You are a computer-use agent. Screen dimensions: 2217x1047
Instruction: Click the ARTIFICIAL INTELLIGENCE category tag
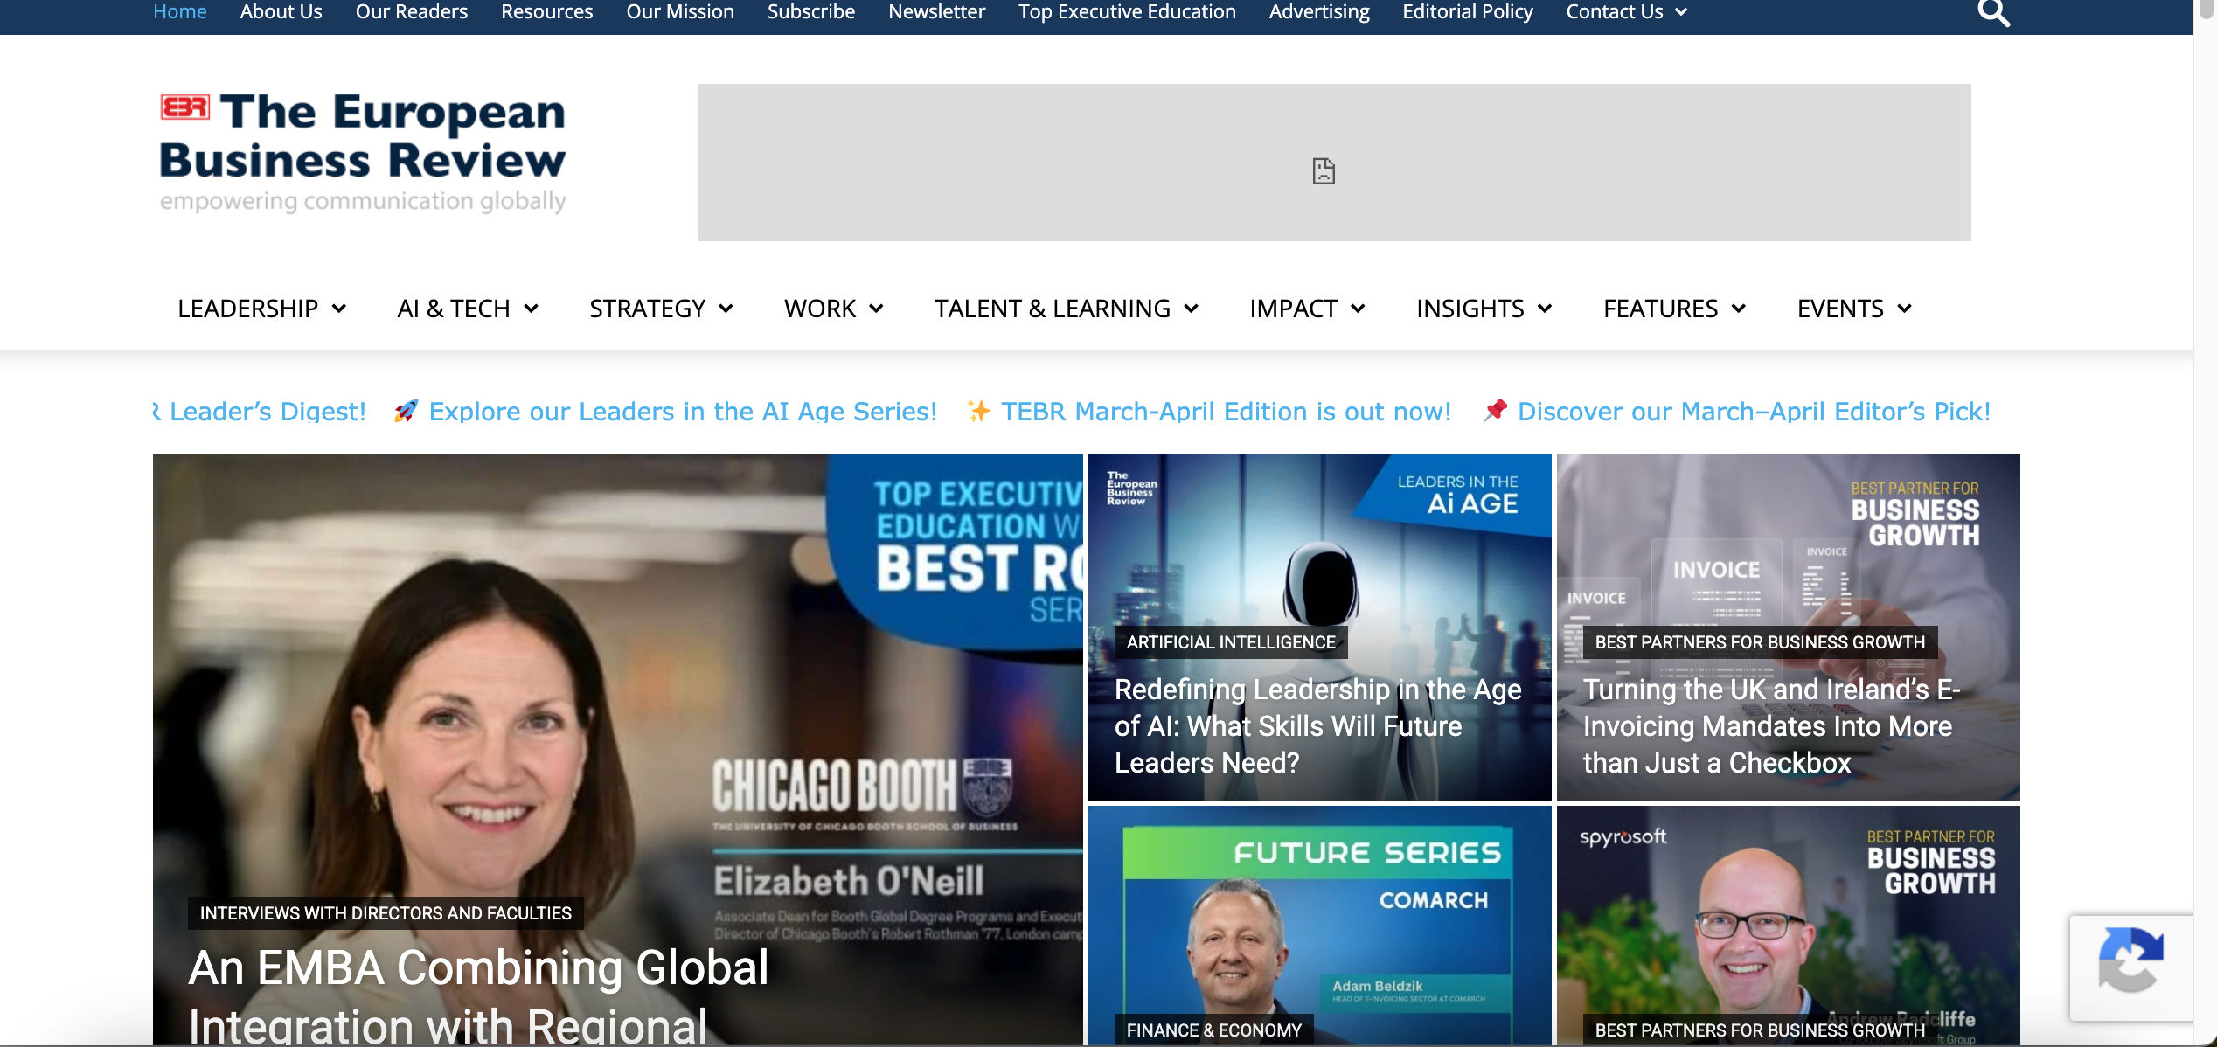pos(1231,642)
